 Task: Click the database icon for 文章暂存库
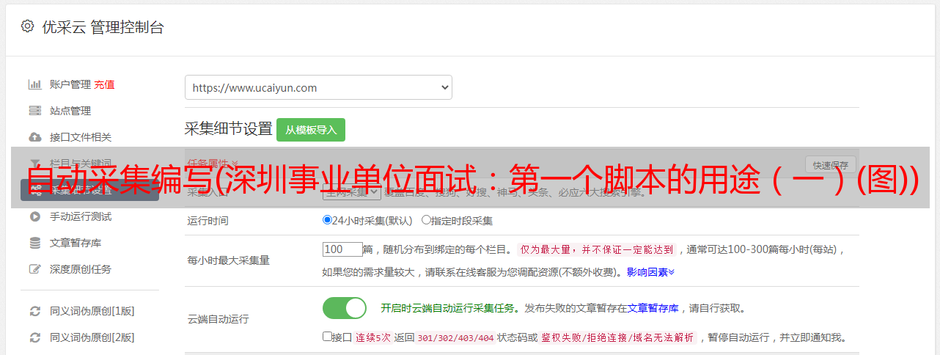pos(34,243)
